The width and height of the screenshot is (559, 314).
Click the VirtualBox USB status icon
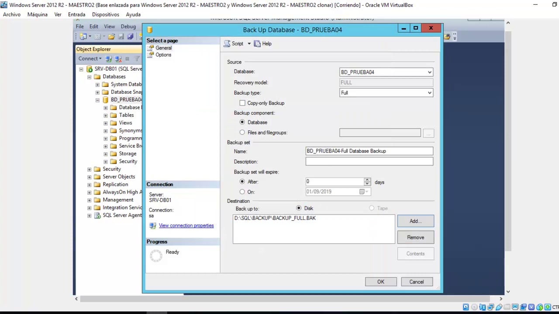pos(499,307)
